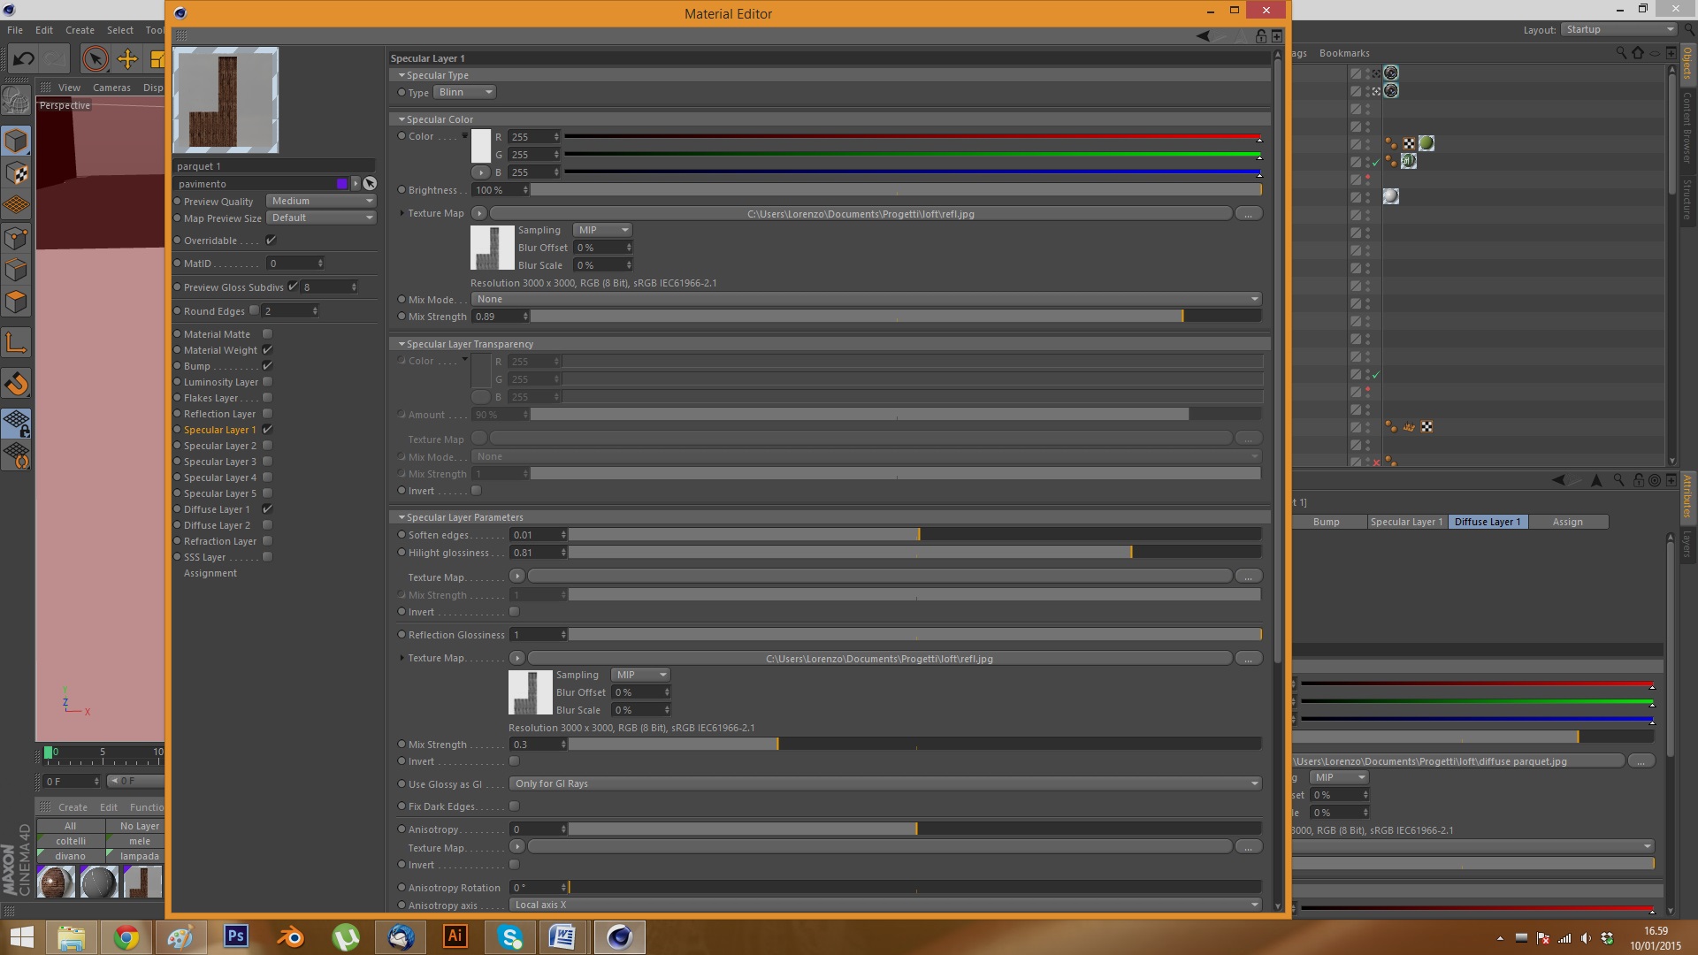Select the Move tool
Viewport: 1698px width, 955px height.
[127, 59]
